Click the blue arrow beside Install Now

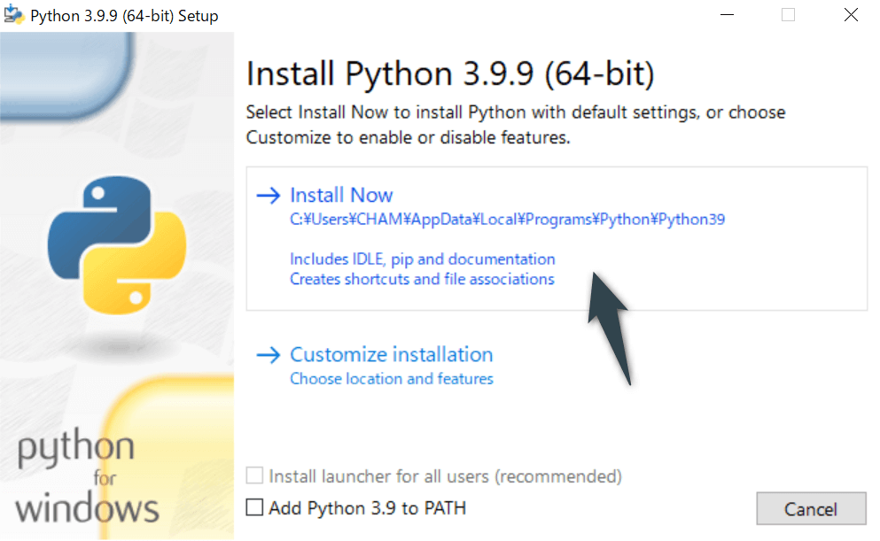[x=268, y=196]
